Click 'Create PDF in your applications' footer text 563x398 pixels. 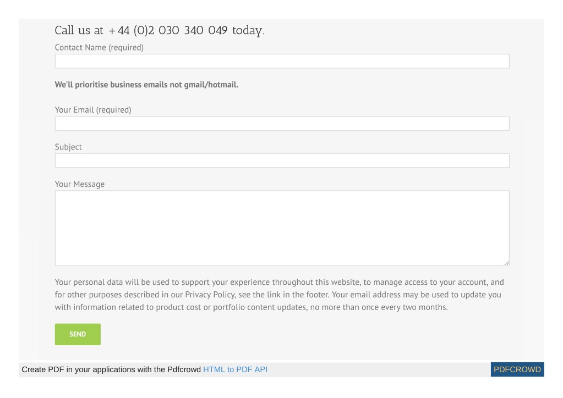(x=74, y=369)
